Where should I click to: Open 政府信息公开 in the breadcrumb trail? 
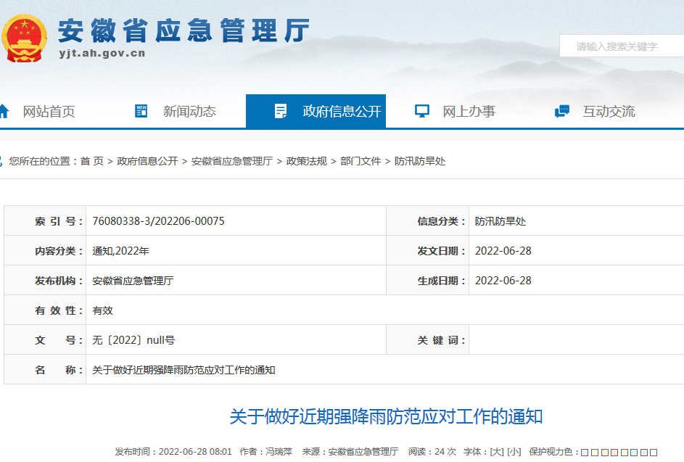tap(147, 162)
